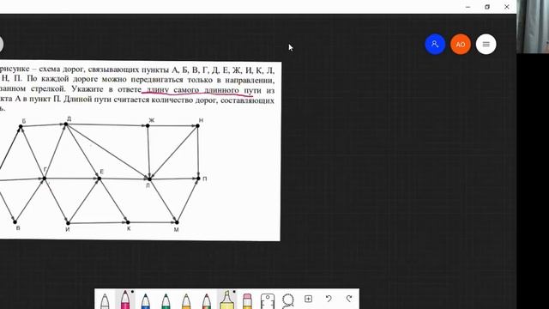Click node label П in the diagram
The image size is (549, 309).
click(x=205, y=179)
